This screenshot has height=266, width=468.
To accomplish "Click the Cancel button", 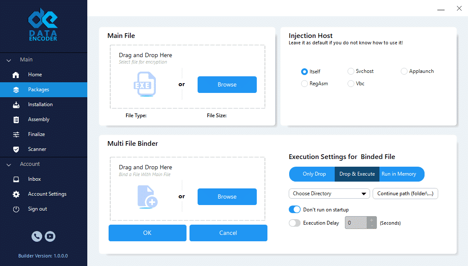I will click(228, 233).
